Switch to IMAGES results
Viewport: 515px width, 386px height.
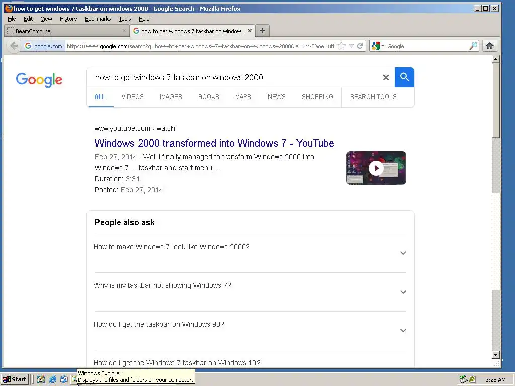171,97
